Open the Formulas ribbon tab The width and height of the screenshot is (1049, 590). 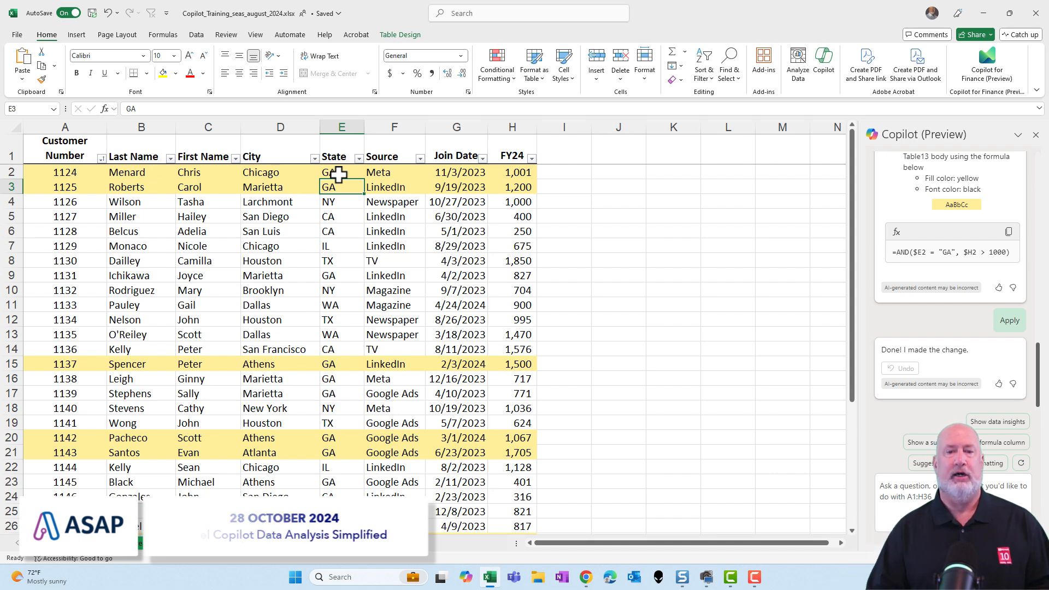[x=163, y=34]
